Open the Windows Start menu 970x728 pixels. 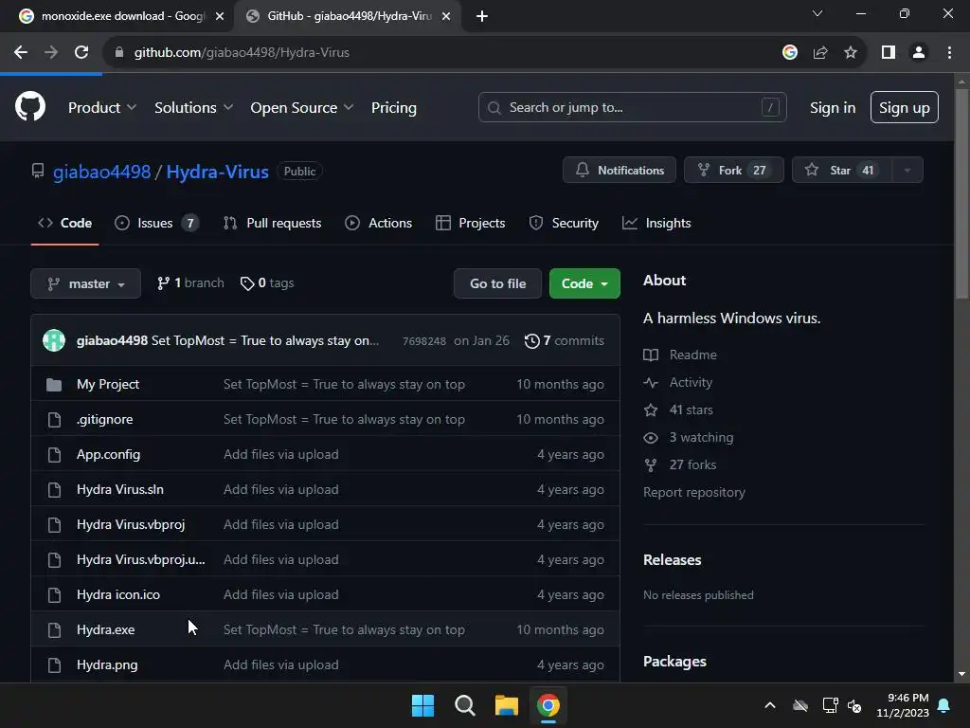[423, 705]
